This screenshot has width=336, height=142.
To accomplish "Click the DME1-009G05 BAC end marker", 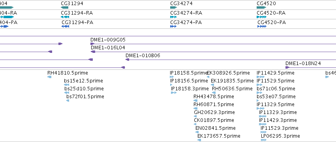I will pos(92,44).
